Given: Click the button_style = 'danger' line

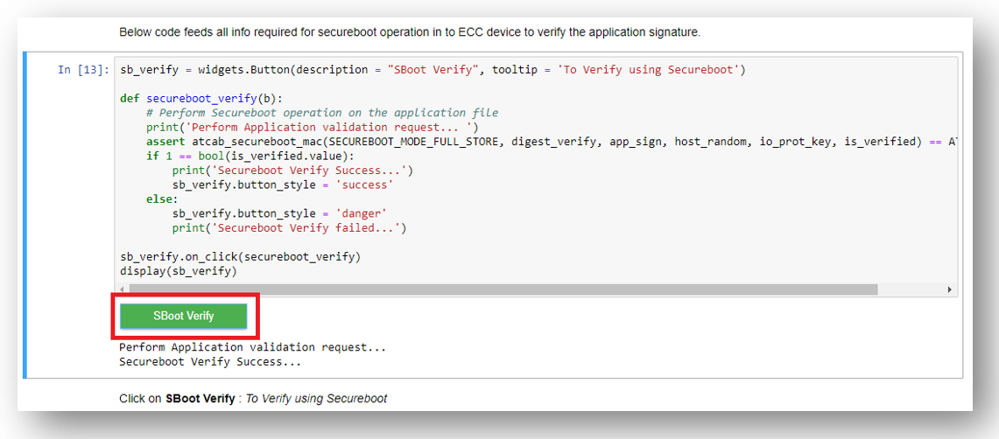Looking at the screenshot, I should 279,213.
